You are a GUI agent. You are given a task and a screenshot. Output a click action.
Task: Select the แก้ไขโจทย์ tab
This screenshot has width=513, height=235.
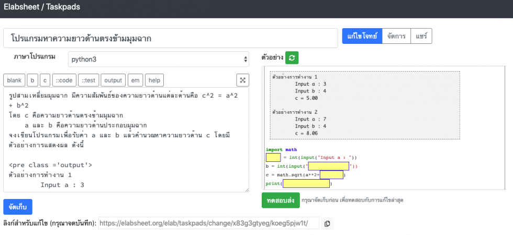[362, 36]
